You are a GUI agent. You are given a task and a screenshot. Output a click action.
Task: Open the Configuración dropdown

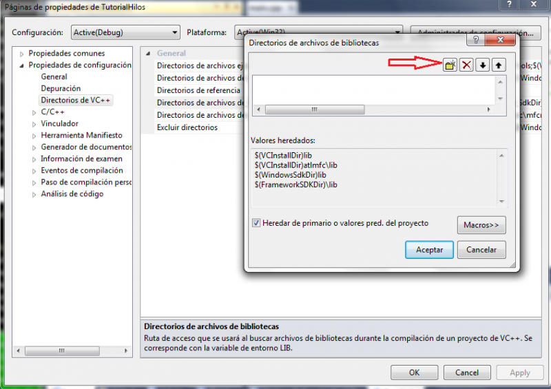(125, 32)
